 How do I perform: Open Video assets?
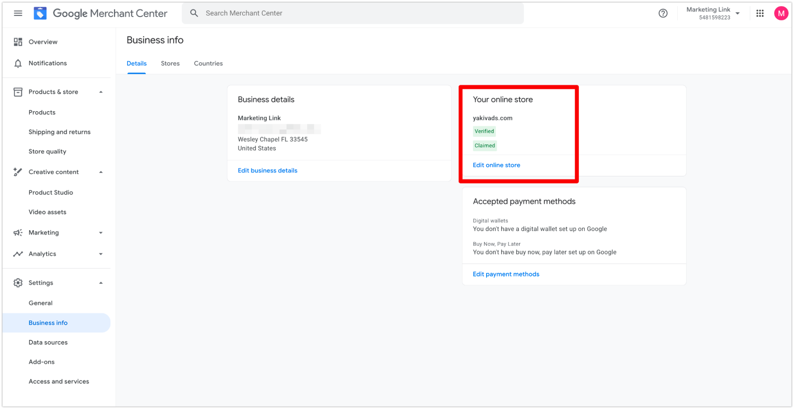click(47, 212)
